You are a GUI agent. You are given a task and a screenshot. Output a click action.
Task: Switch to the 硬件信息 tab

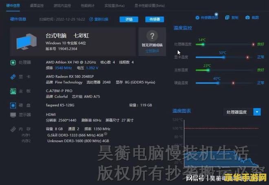(13, 5)
